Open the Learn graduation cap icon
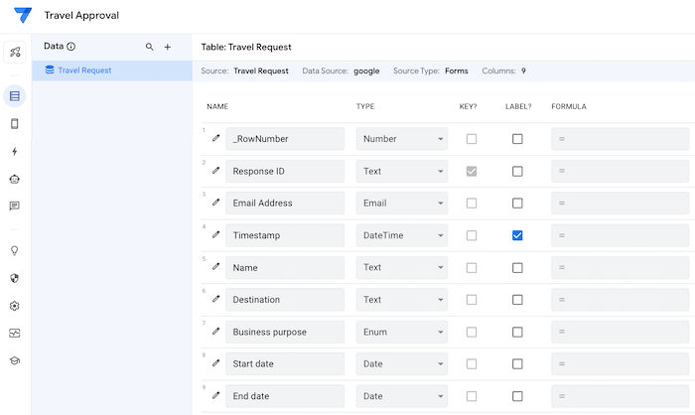 pos(14,361)
